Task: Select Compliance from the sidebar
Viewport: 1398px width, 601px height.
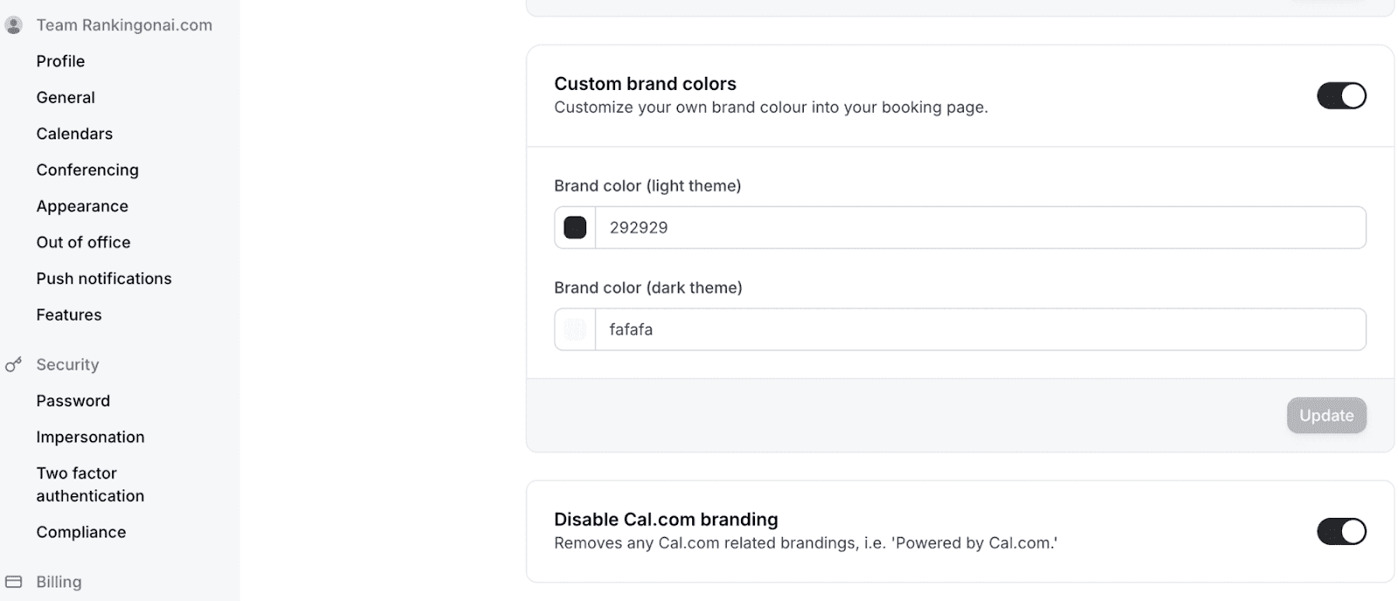Action: tap(81, 531)
